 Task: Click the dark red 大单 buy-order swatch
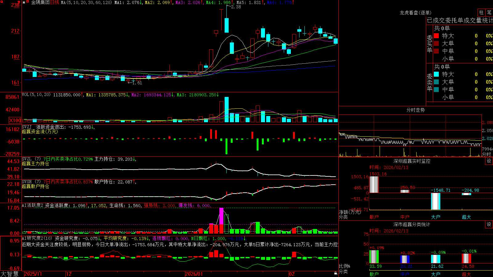click(436, 43)
